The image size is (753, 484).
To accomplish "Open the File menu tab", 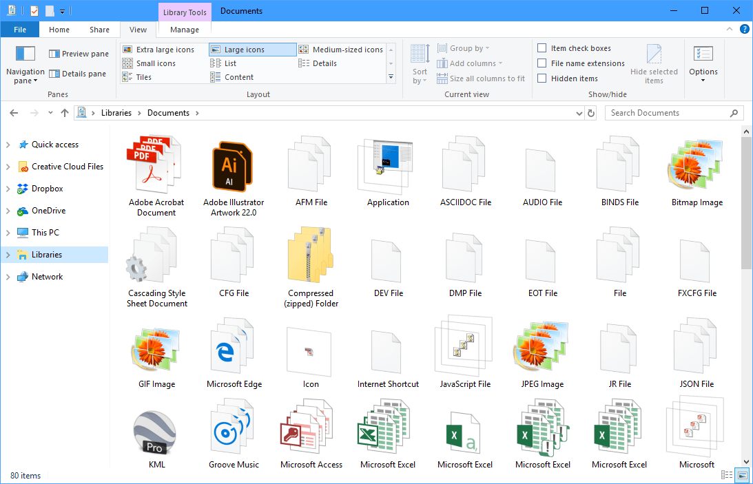I will click(20, 30).
